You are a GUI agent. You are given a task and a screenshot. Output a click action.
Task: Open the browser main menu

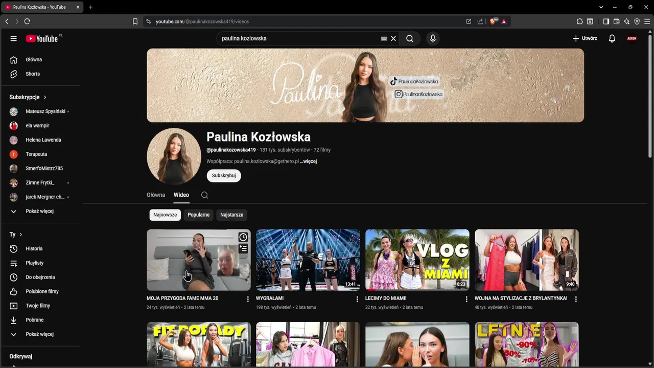click(647, 21)
